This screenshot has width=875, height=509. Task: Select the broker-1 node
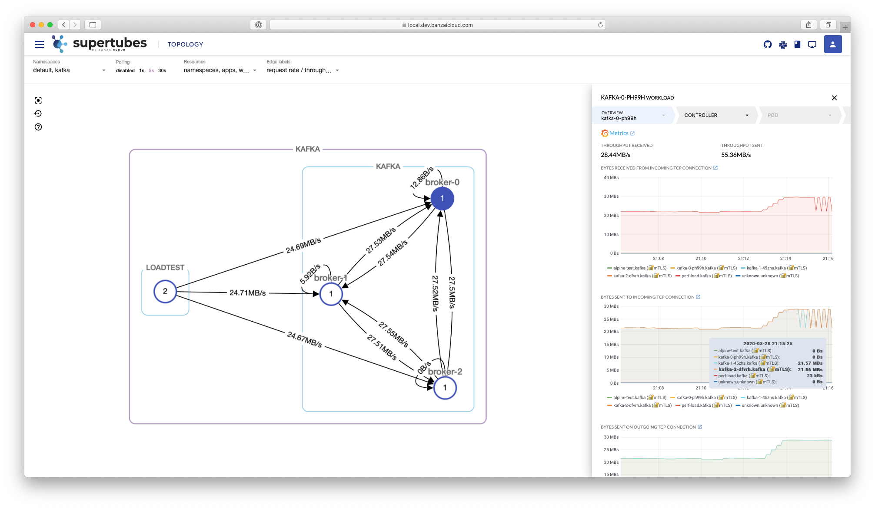point(331,294)
